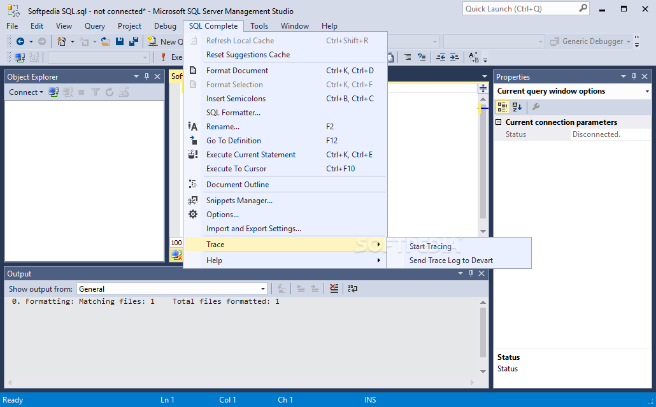Viewport: 656px width, 407px height.
Task: Open the File menu
Action: [12, 26]
